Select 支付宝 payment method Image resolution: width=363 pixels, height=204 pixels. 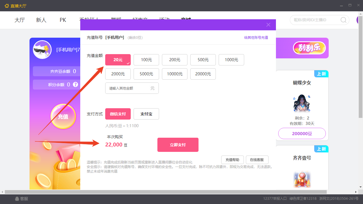point(146,114)
